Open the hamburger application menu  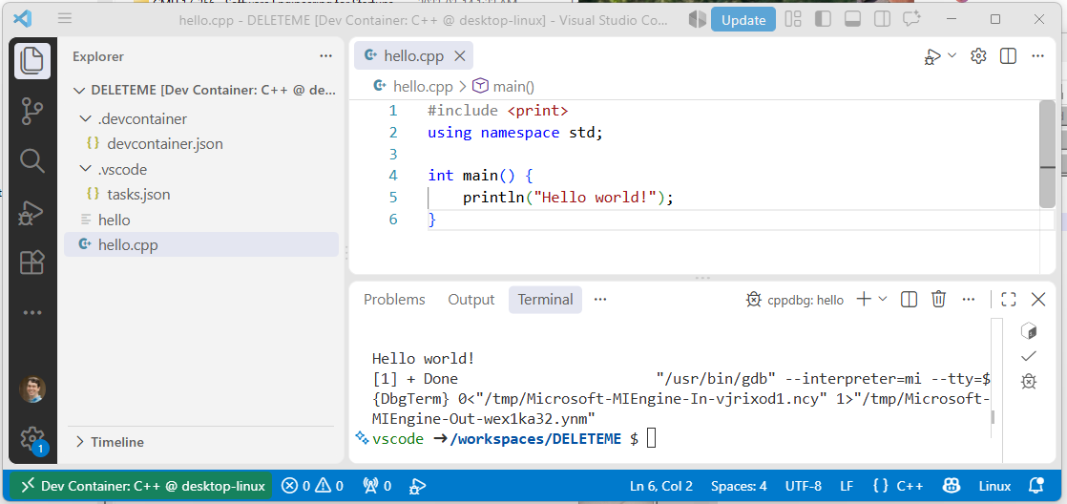click(65, 19)
